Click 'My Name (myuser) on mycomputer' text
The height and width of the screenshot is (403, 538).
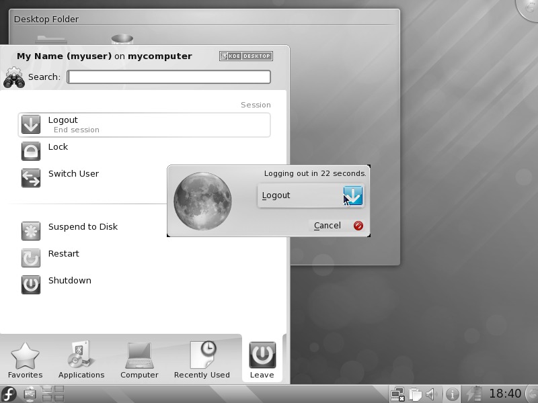pos(104,56)
